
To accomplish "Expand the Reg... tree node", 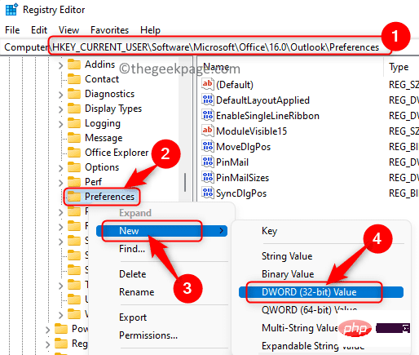I will point(48,344).
